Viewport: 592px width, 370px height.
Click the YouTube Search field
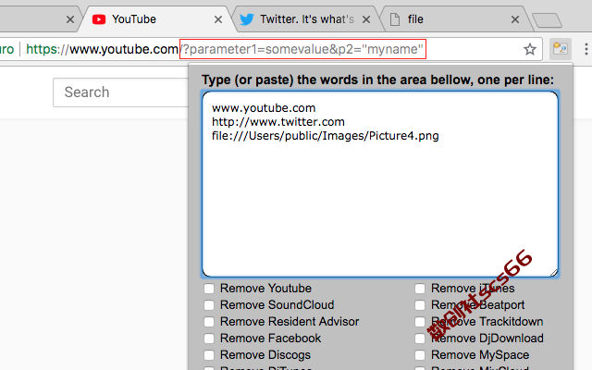121,92
